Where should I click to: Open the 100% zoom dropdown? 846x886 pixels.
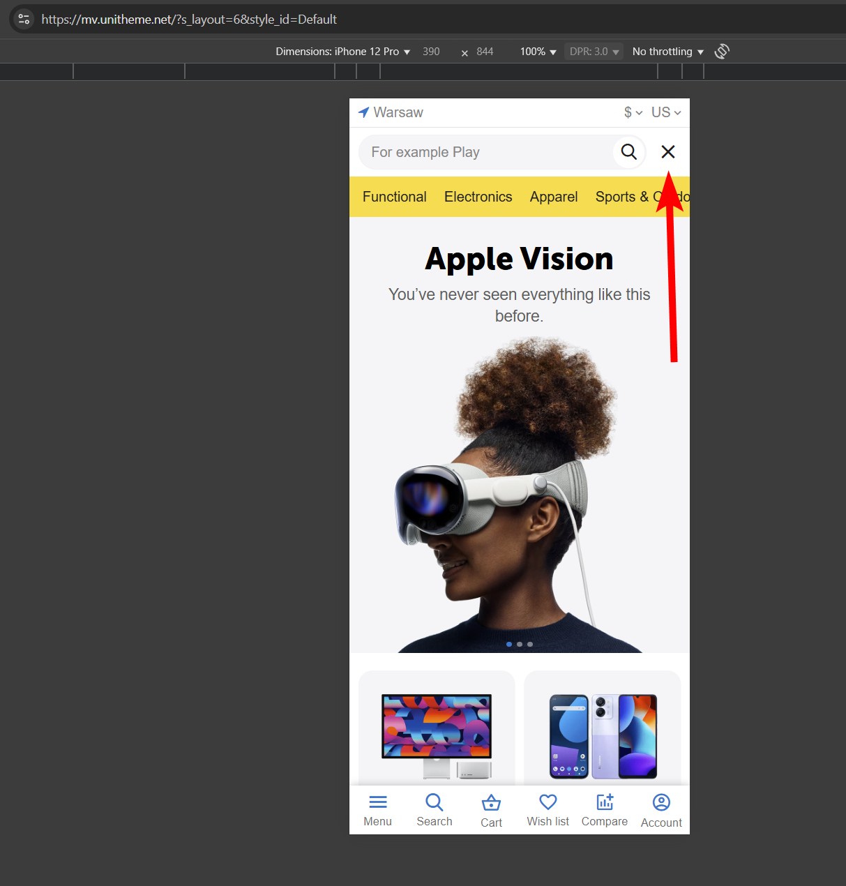pos(538,52)
